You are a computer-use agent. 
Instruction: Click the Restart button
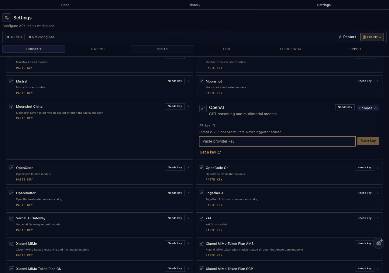[x=347, y=37]
